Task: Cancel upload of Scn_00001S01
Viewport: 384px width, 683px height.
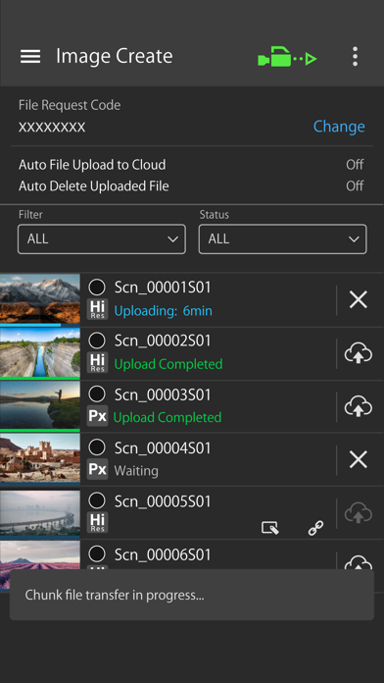Action: point(359,300)
